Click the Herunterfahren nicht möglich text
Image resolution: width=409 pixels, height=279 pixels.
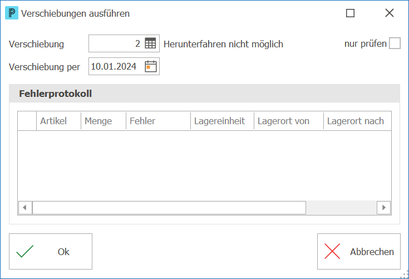(x=223, y=44)
